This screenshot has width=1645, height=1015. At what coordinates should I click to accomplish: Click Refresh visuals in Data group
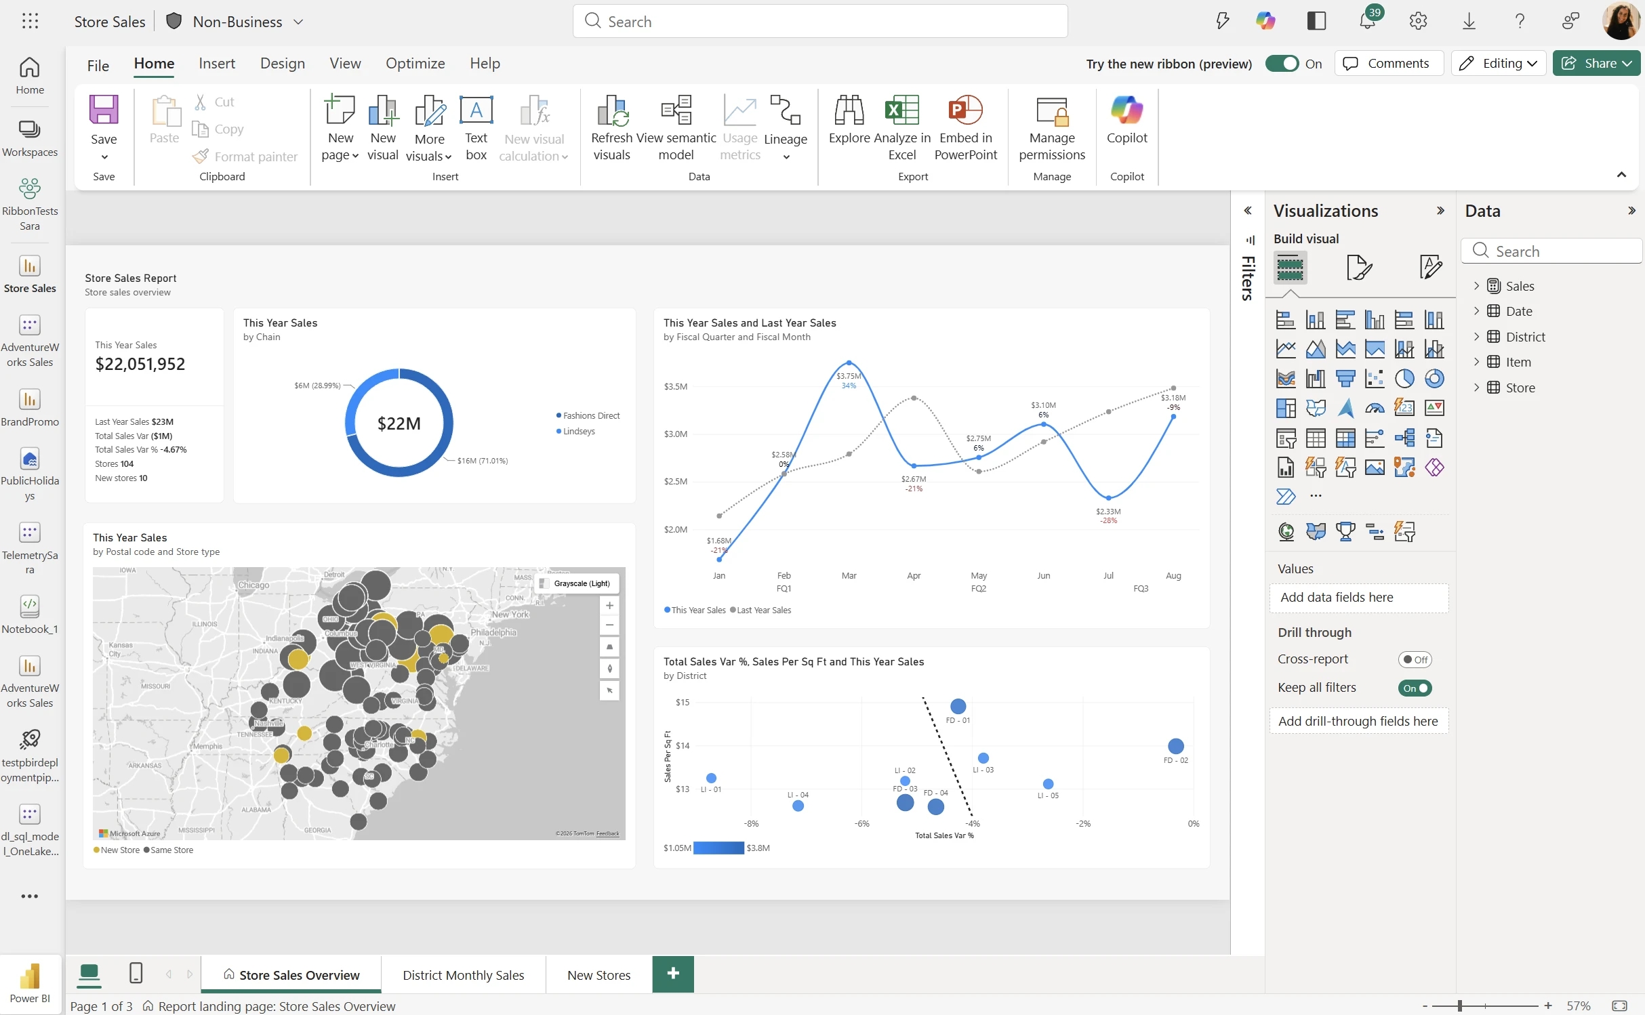(611, 127)
